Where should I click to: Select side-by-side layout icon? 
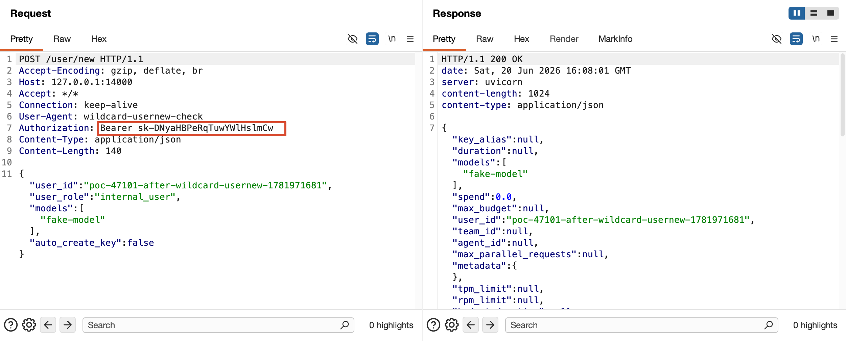coord(797,13)
